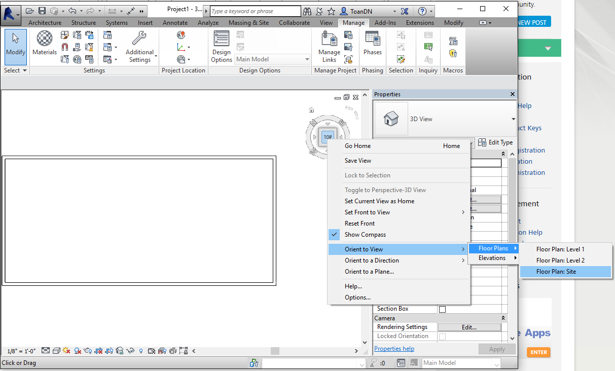615x371 pixels.
Task: Expand the Coordinates dropdown arrow in Project Location
Action: [x=189, y=47]
